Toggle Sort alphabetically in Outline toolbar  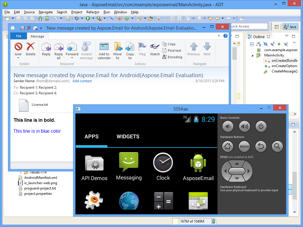click(x=259, y=44)
